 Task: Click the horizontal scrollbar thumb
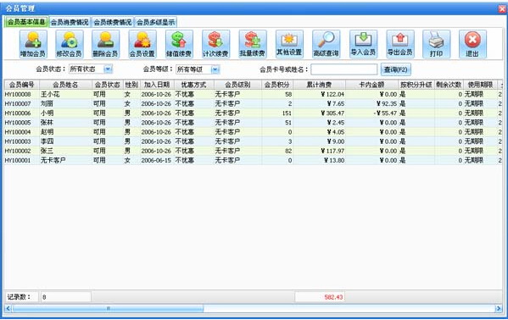pos(108,309)
